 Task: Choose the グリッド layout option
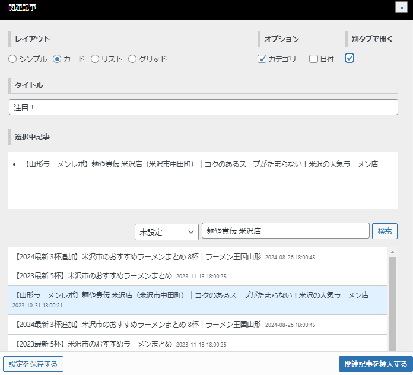pyautogui.click(x=132, y=59)
